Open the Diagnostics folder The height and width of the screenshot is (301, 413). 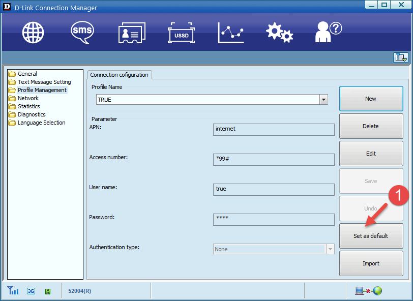point(26,114)
